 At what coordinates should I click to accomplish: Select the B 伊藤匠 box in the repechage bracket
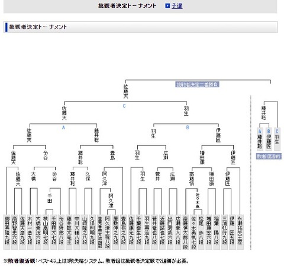(269, 139)
